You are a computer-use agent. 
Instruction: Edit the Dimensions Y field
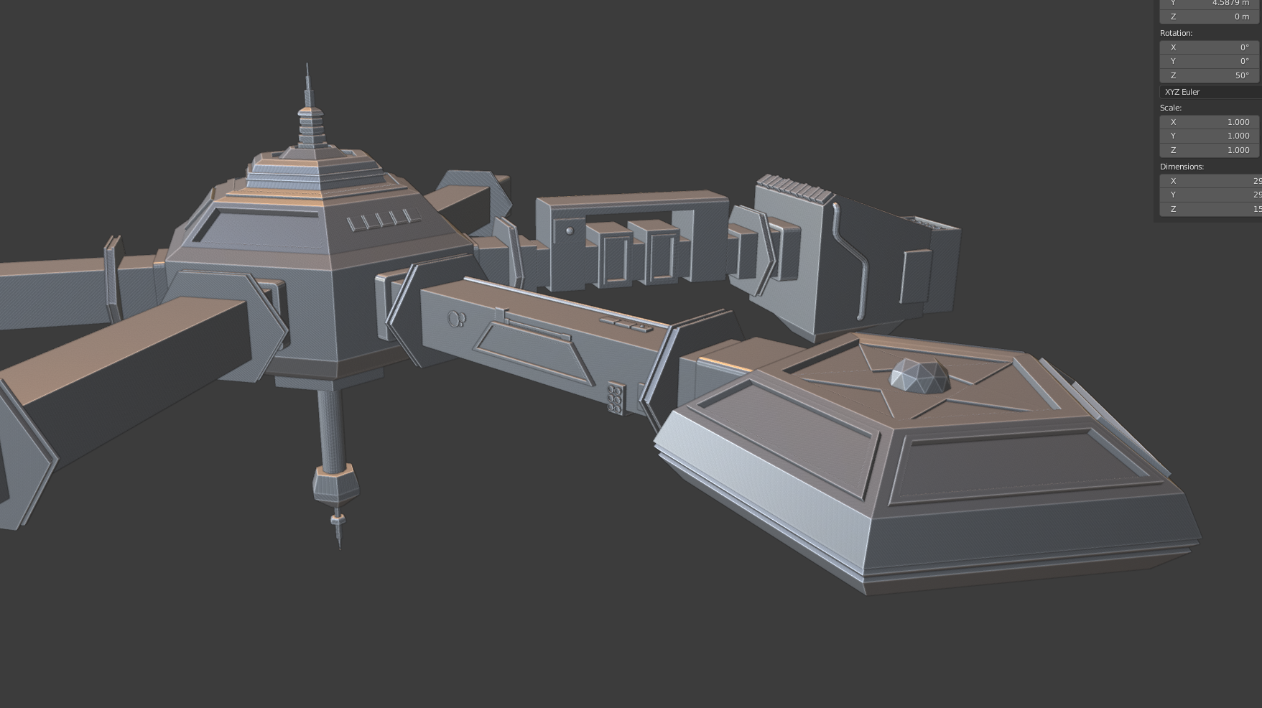pyautogui.click(x=1210, y=195)
